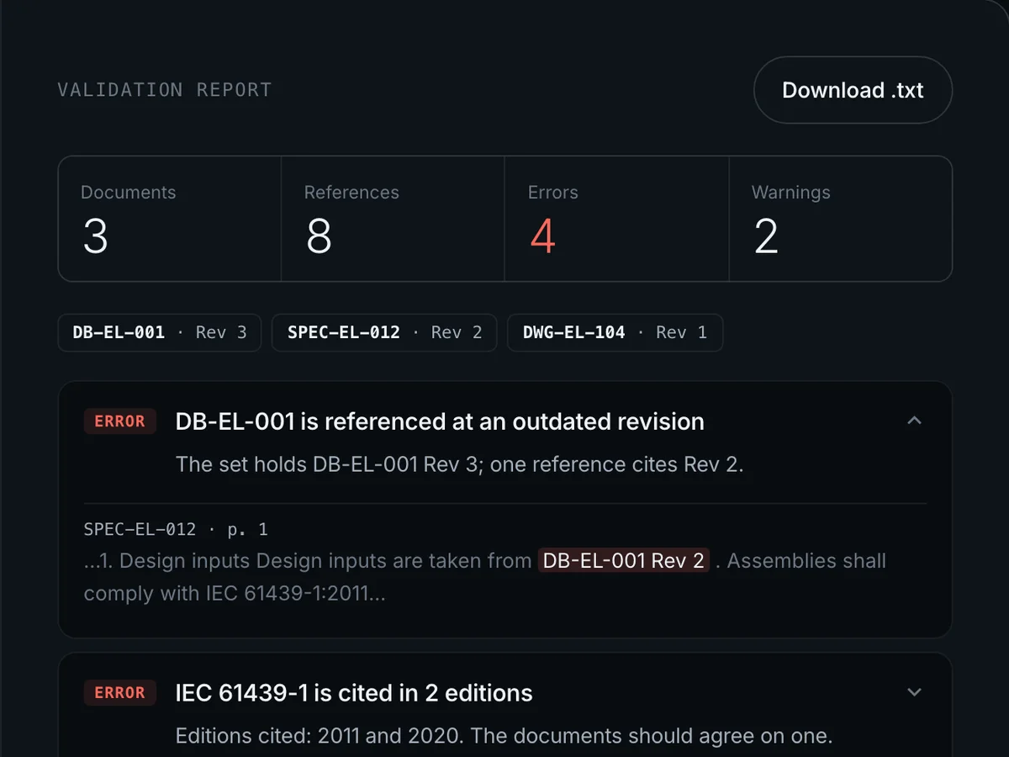Image resolution: width=1009 pixels, height=757 pixels.
Task: Click the ERROR badge on DB-EL-001 issue
Action: coord(119,421)
